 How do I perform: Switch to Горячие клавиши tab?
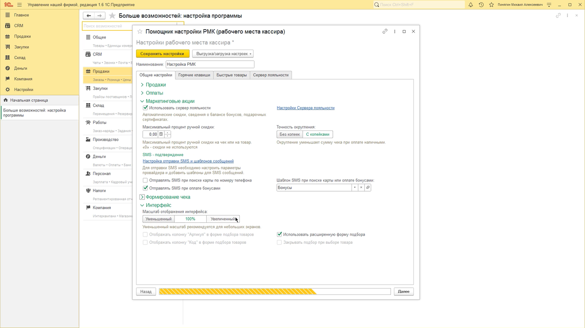[x=194, y=75]
